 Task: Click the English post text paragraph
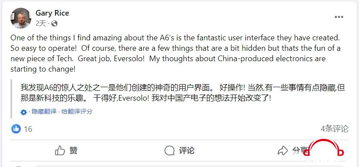tap(176, 53)
